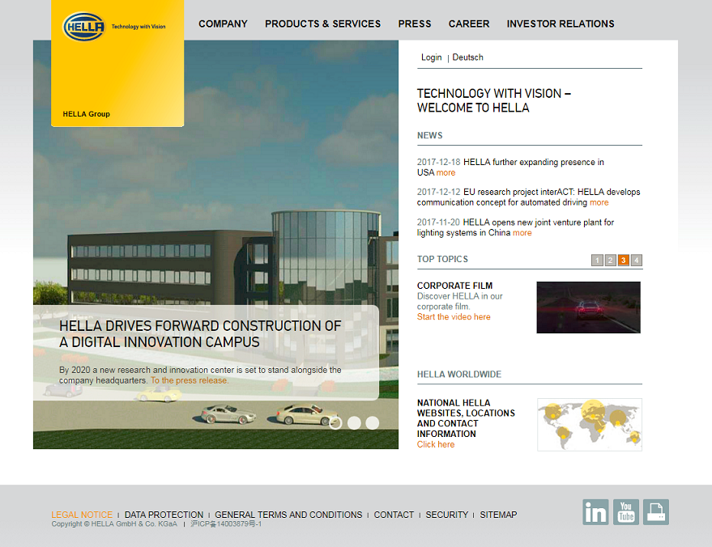Click the Login link

[432, 57]
